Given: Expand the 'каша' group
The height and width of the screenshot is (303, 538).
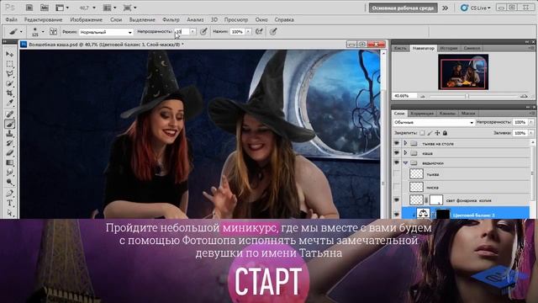Looking at the screenshot, I should [405, 153].
